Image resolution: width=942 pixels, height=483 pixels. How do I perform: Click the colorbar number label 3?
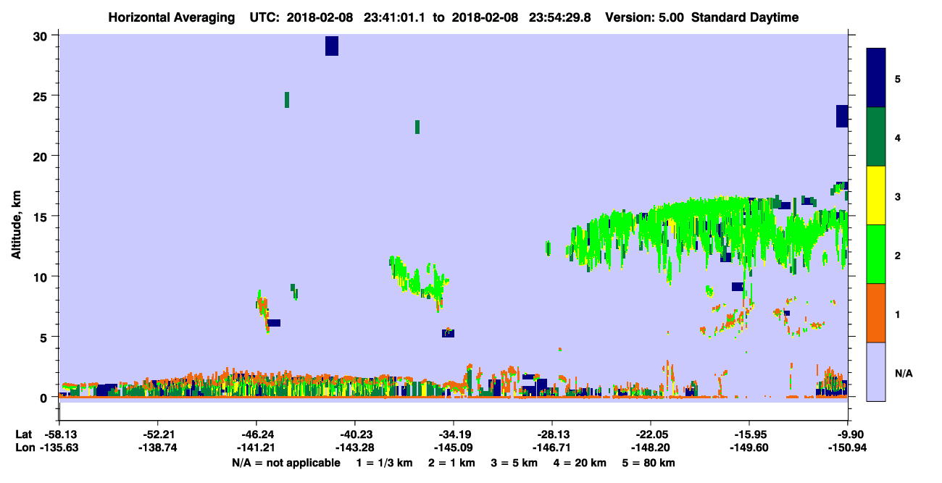click(898, 196)
